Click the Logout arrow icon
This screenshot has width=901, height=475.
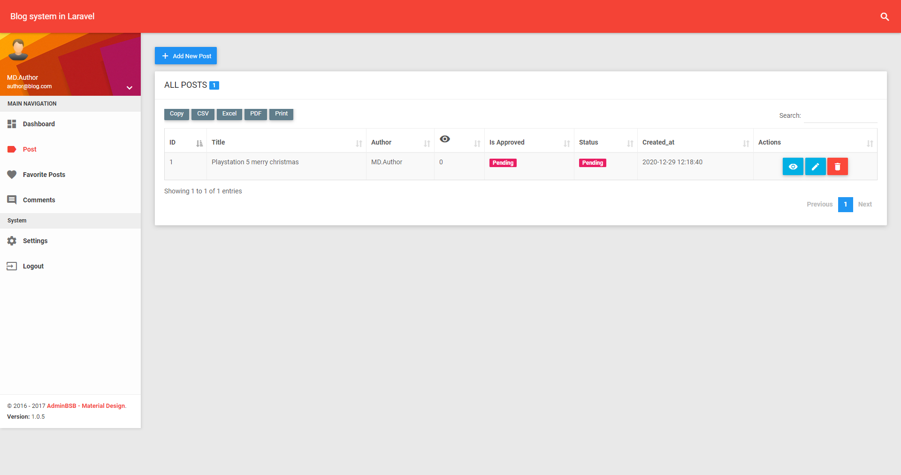point(12,266)
